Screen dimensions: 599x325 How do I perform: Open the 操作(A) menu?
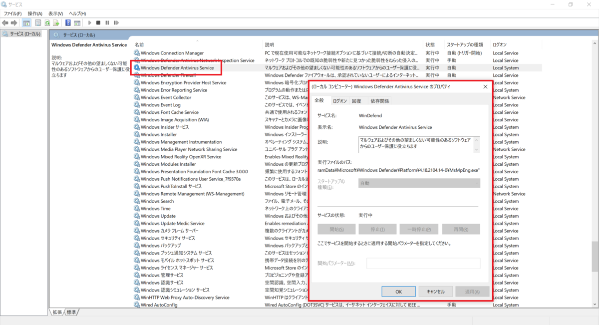click(35, 13)
